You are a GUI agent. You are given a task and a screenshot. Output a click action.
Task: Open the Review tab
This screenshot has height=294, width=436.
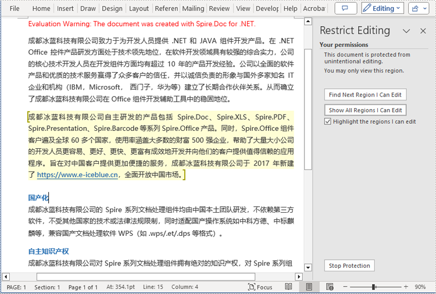point(219,9)
